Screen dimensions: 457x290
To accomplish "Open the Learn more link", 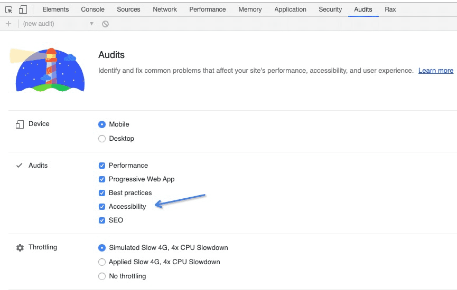I will [x=435, y=71].
